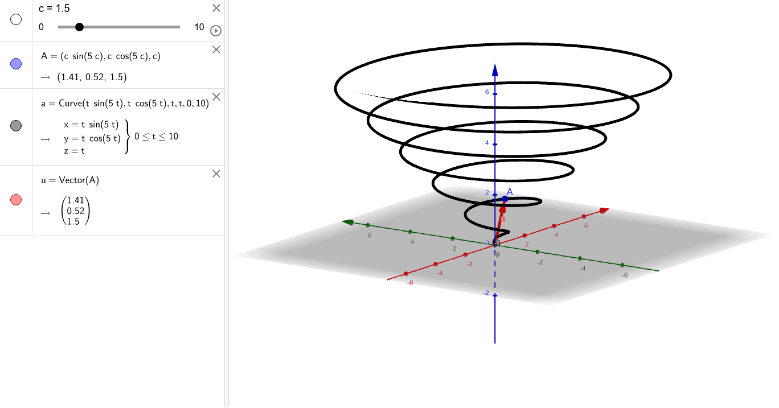Delete curve a with its X icon
Viewport: 779px width, 408px height.
[216, 97]
